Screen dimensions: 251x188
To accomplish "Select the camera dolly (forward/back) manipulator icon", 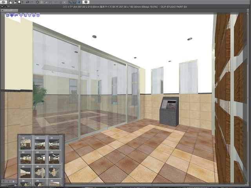I will tap(16, 15).
